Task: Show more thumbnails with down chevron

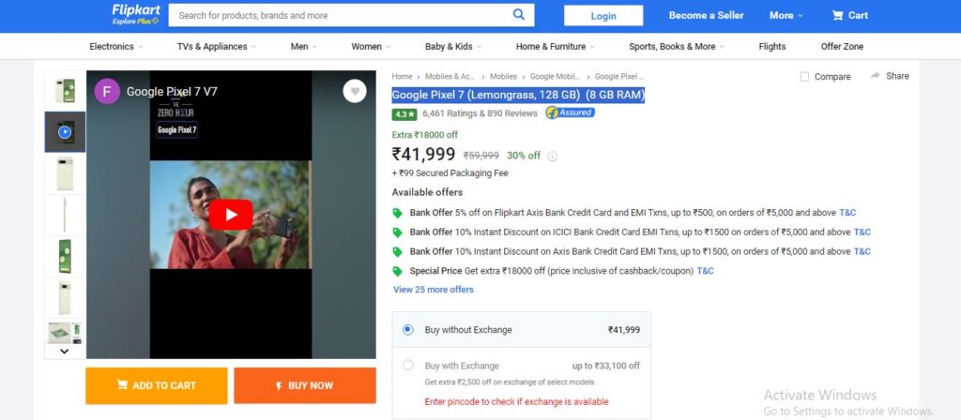Action: click(x=65, y=352)
